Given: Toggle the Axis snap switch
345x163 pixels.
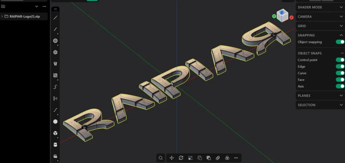Looking at the screenshot, I should [340, 86].
